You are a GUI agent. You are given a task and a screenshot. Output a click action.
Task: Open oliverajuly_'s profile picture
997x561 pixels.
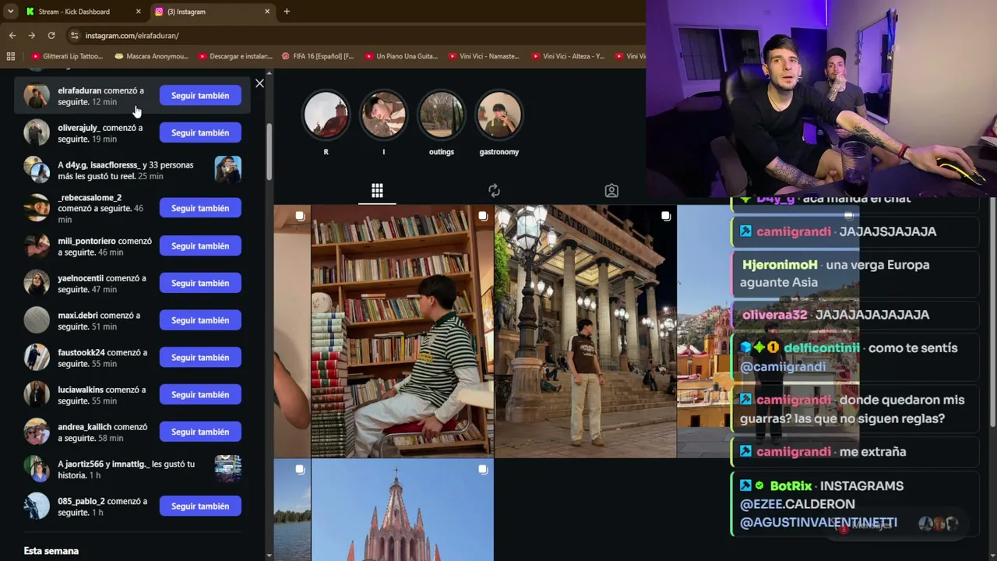(x=37, y=133)
